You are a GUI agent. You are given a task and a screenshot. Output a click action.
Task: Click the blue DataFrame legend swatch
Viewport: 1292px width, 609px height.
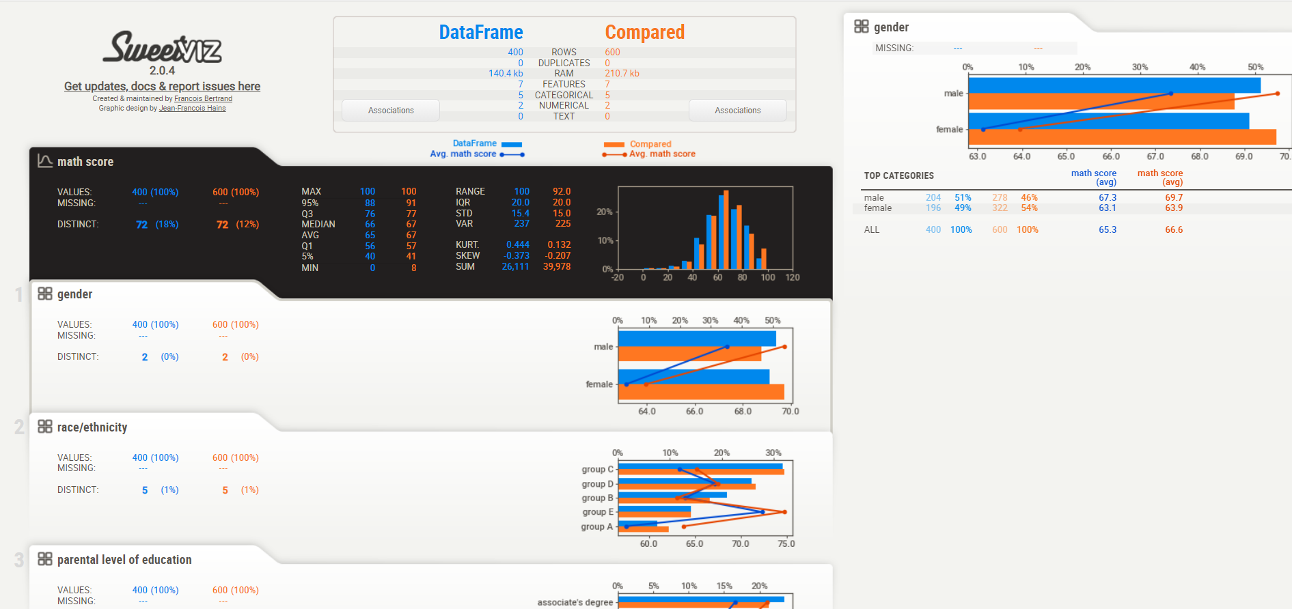click(512, 144)
